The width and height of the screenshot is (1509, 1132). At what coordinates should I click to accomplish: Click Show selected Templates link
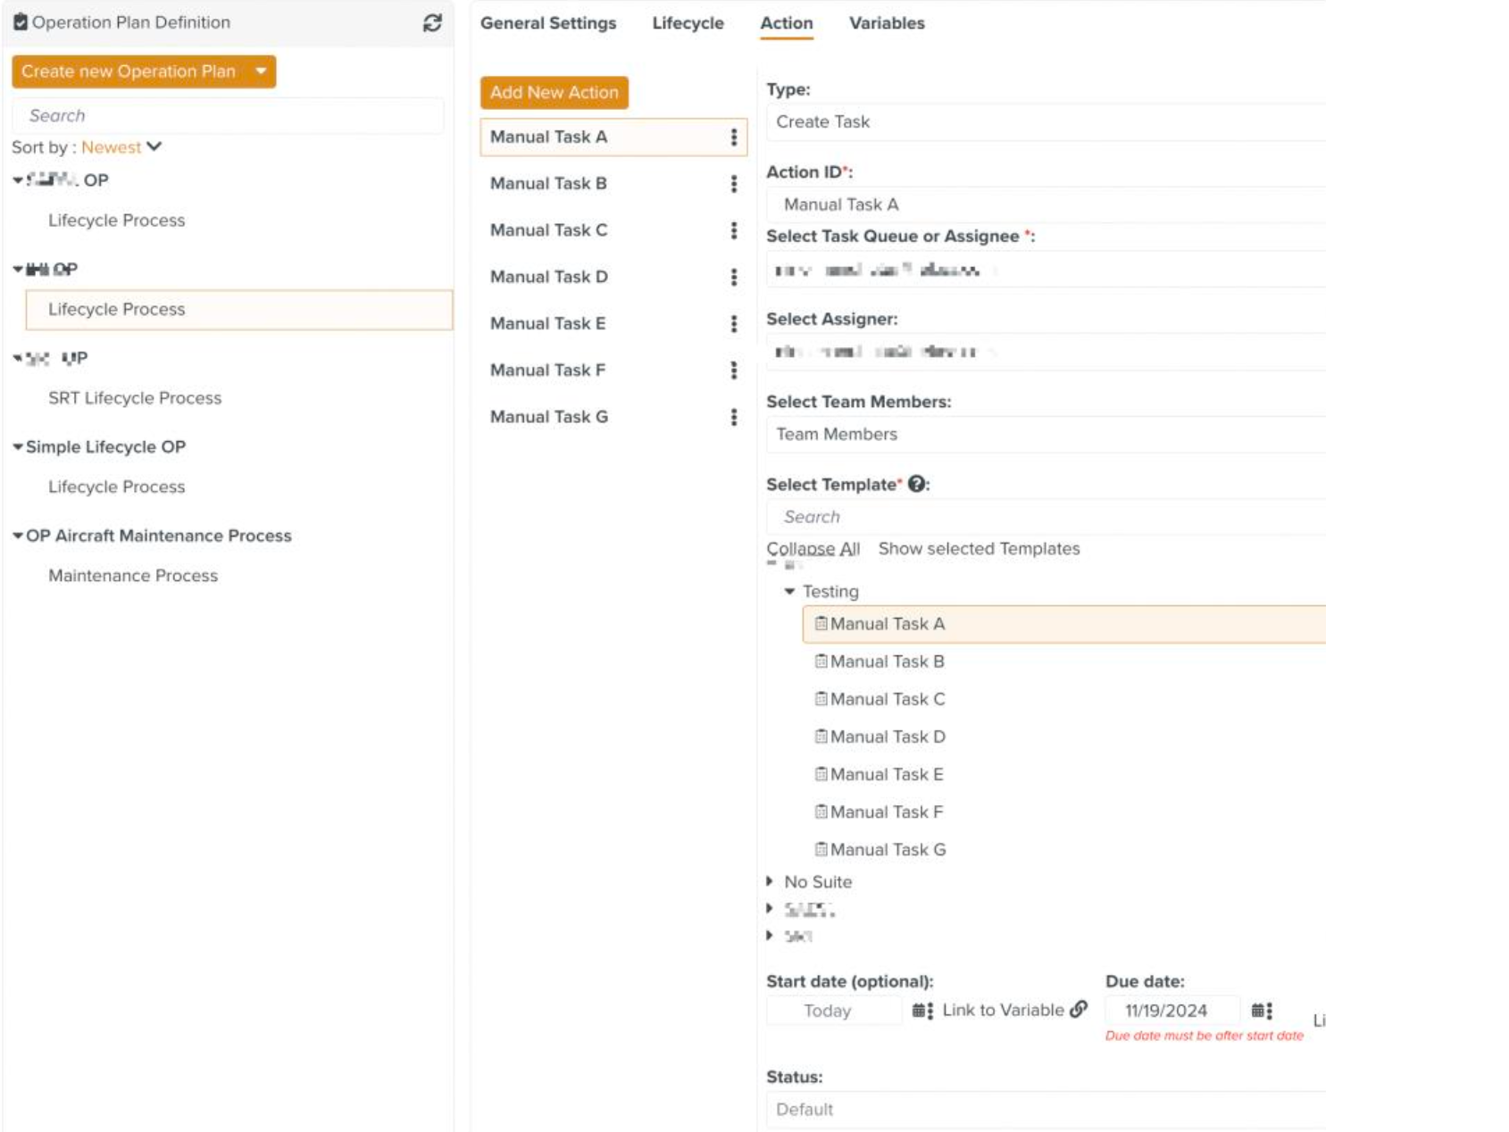(979, 549)
